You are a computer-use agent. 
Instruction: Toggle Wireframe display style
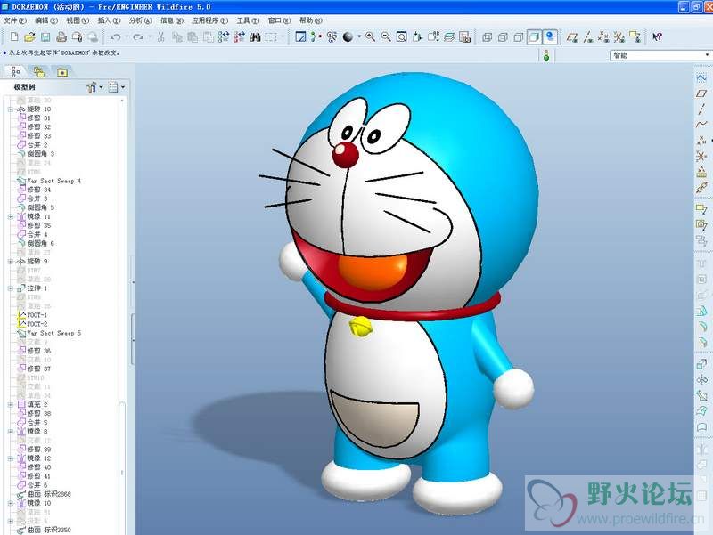(x=487, y=37)
